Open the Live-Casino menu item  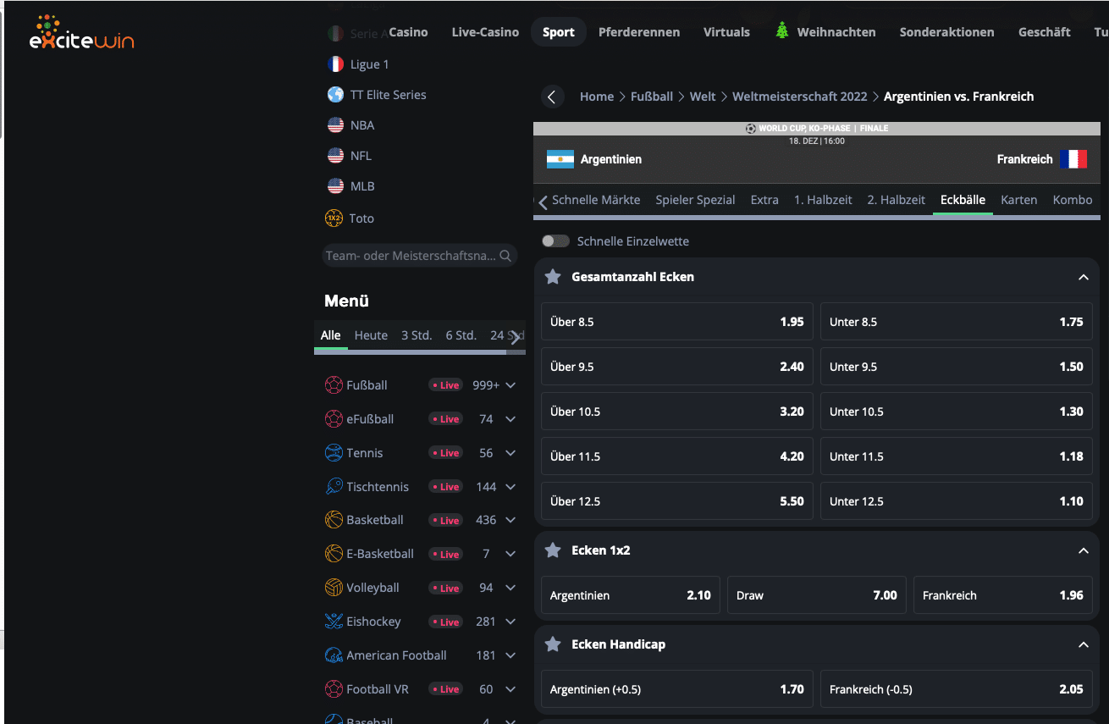coord(485,32)
